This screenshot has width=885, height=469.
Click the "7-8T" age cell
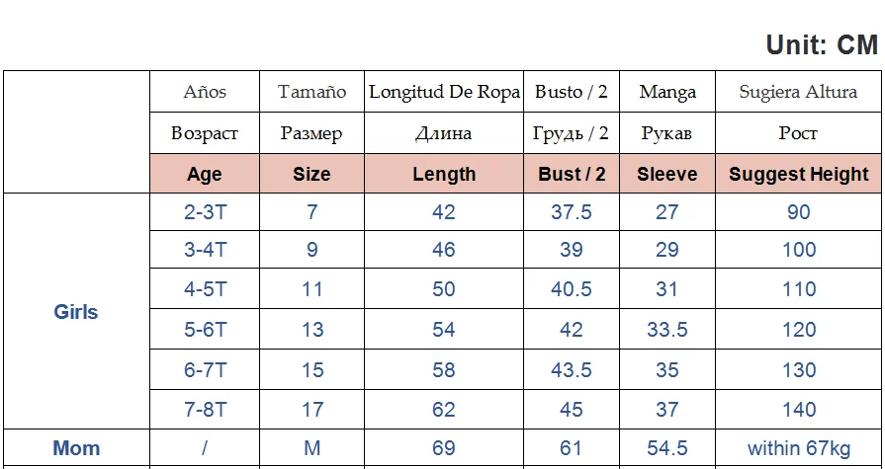[x=205, y=410]
